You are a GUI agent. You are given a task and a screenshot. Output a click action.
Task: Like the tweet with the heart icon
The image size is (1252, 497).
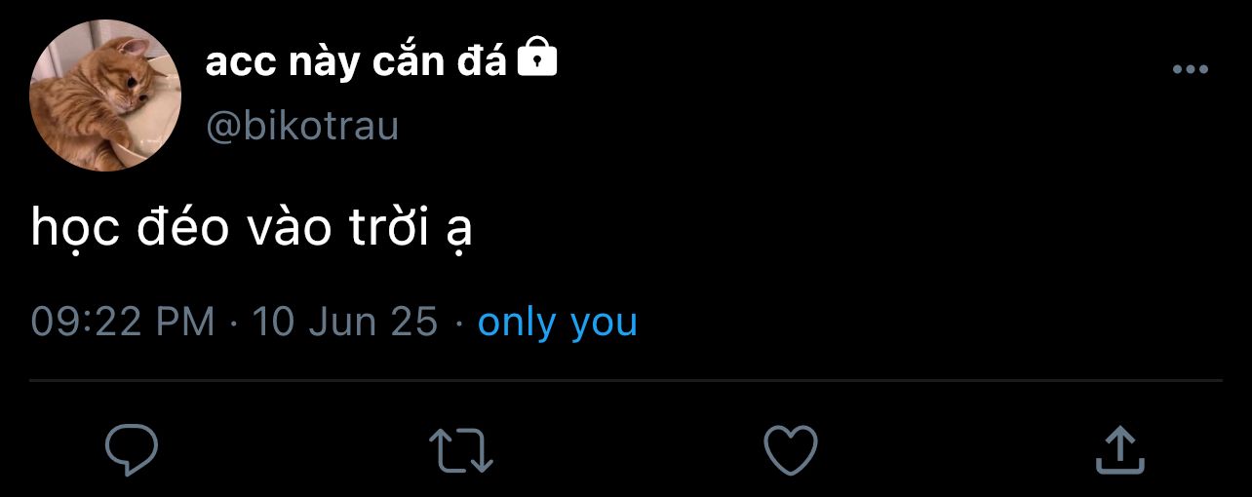[x=790, y=450]
